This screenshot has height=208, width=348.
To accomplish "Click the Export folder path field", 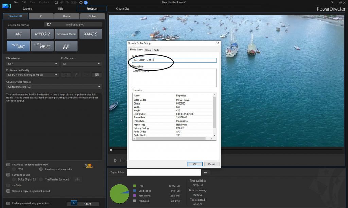I will (x=163, y=172).
